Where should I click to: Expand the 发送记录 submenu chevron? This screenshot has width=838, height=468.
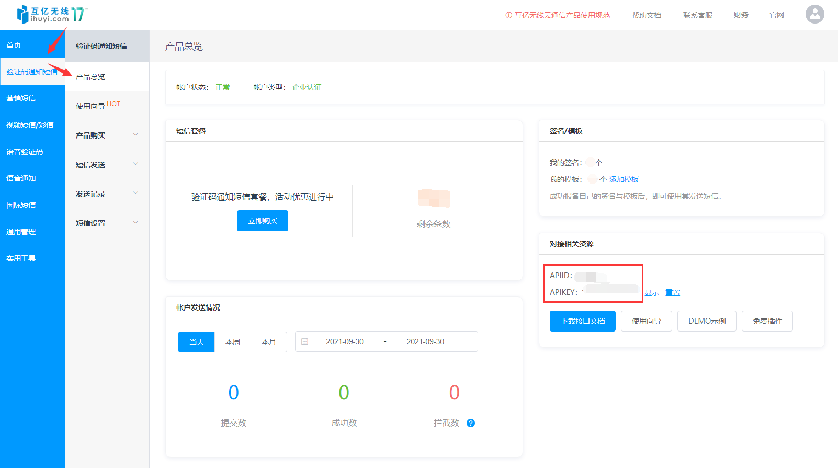coord(135,193)
